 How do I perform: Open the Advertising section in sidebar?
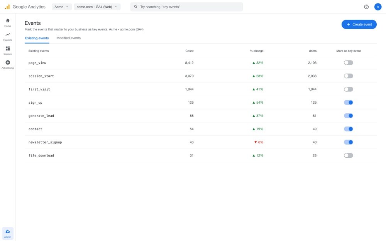tap(8, 65)
